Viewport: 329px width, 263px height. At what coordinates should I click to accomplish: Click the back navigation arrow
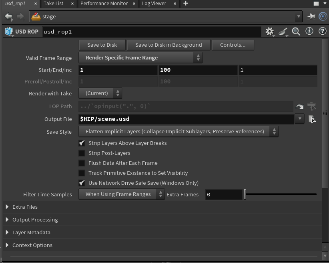tap(8, 16)
